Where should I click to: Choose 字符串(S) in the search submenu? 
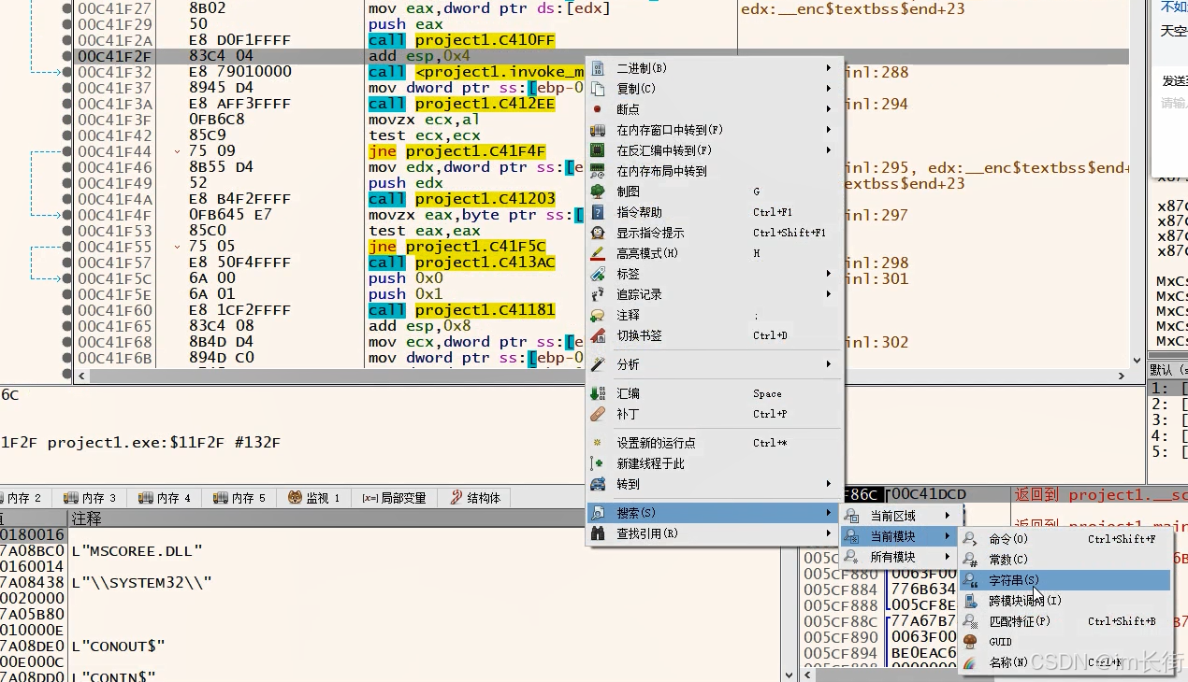point(1065,580)
